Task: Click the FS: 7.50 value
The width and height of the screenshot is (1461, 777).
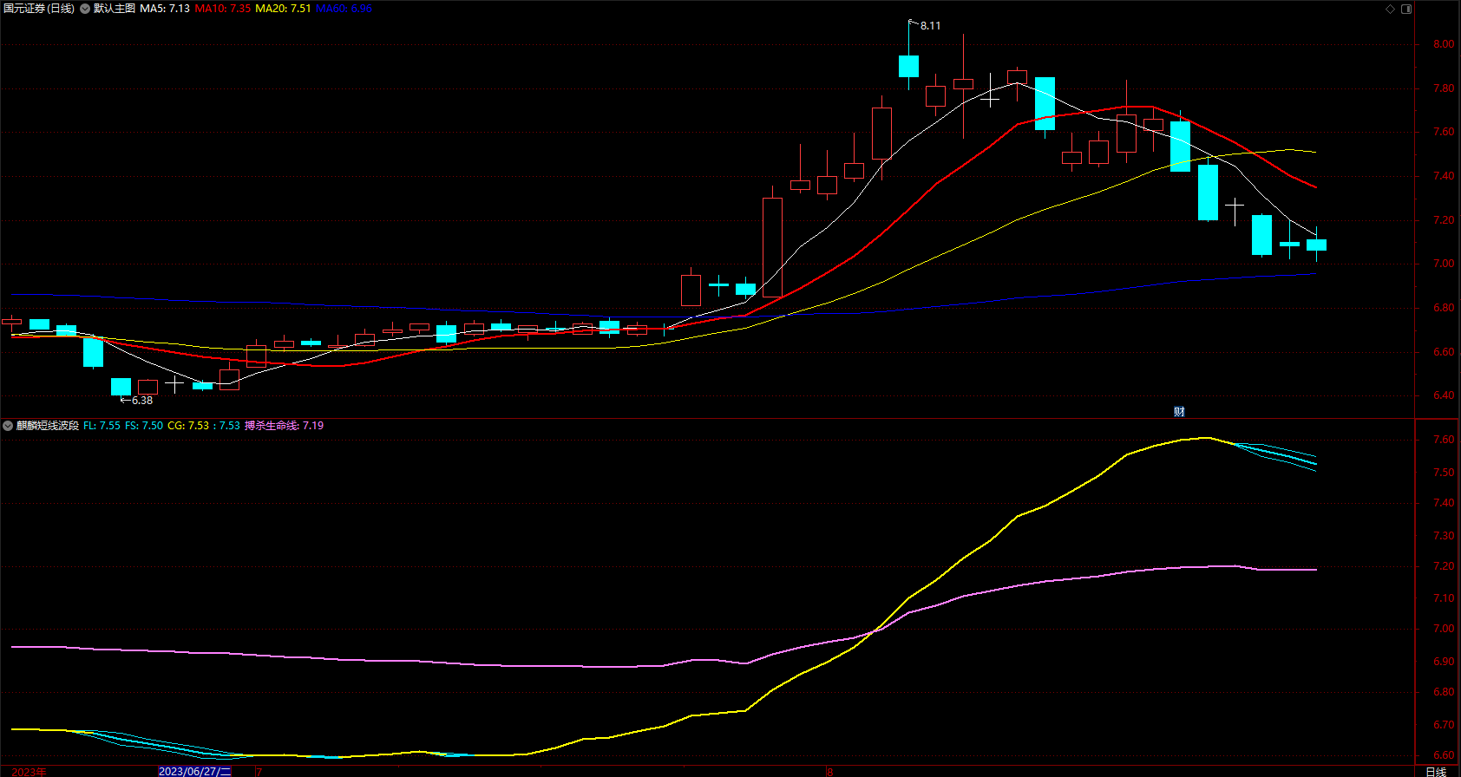Action: 144,426
